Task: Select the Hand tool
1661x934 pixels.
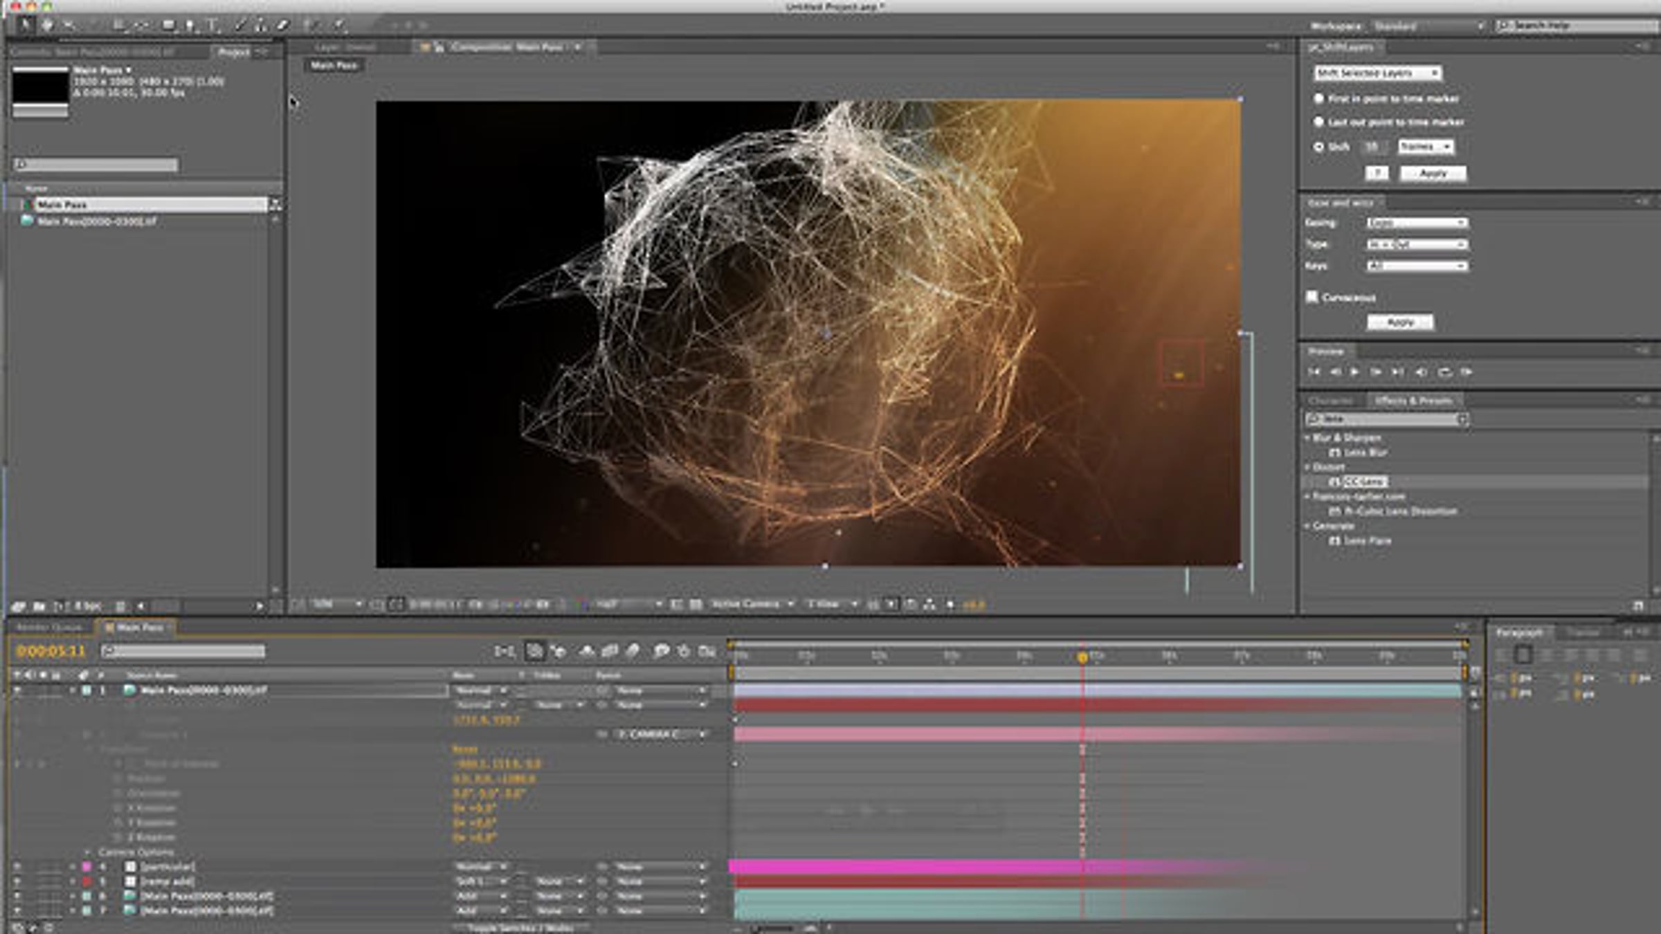Action: [x=47, y=26]
